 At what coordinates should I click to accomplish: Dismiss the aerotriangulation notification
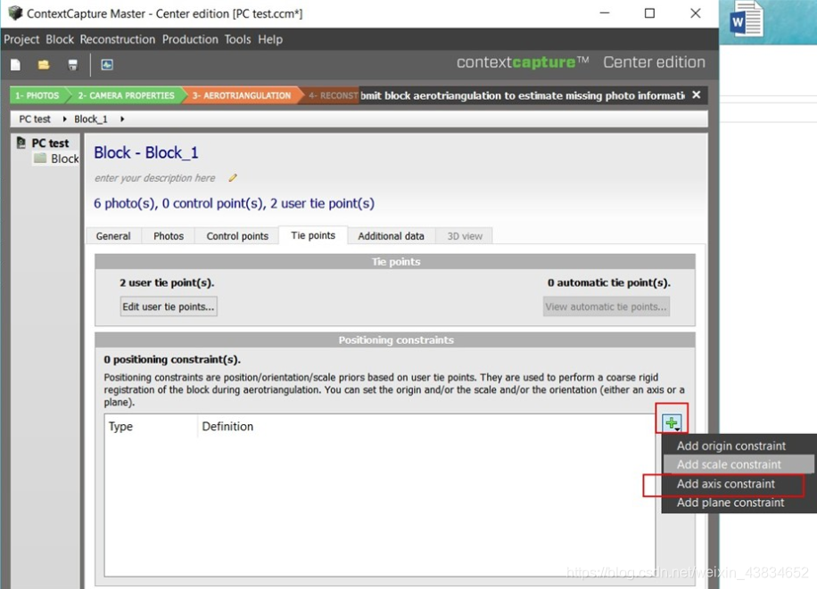click(696, 95)
